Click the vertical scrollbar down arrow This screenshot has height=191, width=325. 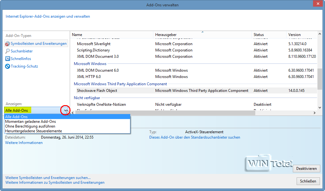click(x=320, y=108)
